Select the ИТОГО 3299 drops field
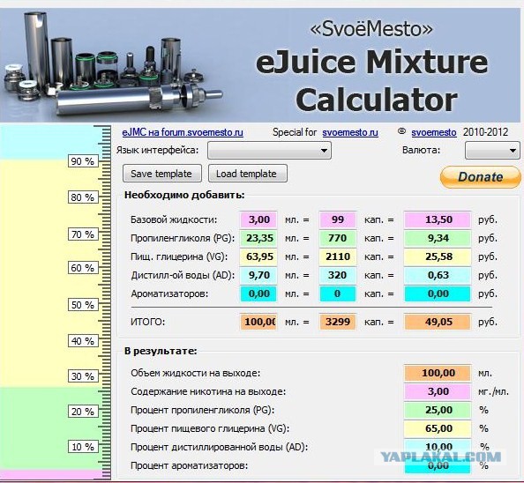 (338, 322)
